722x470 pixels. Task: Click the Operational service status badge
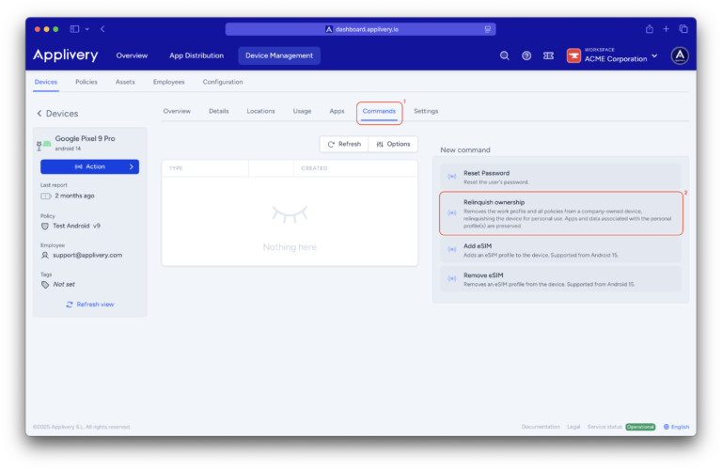pyautogui.click(x=640, y=427)
